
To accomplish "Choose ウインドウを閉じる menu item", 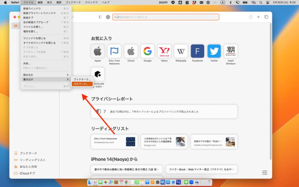I will (x=46, y=38).
